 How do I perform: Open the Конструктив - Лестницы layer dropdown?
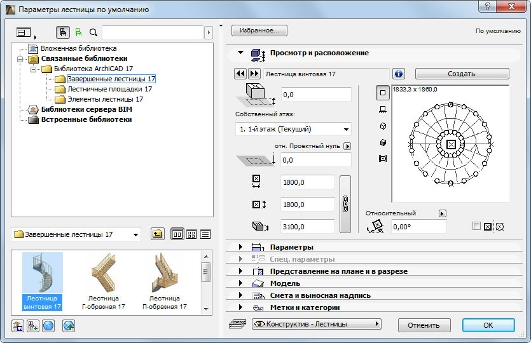point(316,325)
